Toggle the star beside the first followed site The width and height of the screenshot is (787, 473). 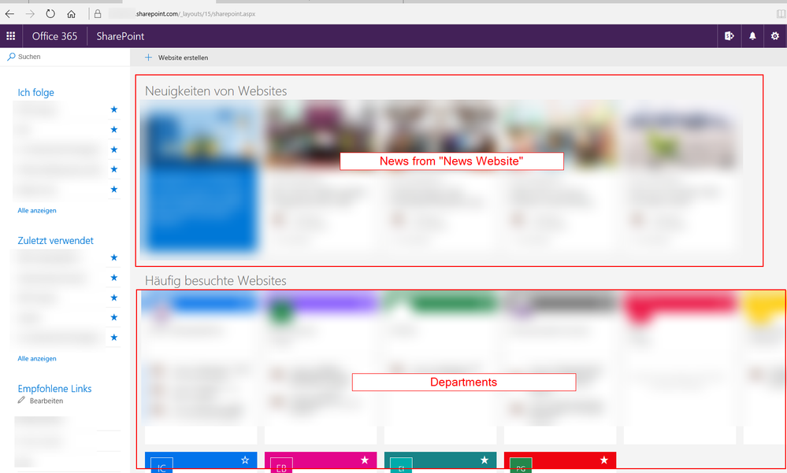(113, 109)
